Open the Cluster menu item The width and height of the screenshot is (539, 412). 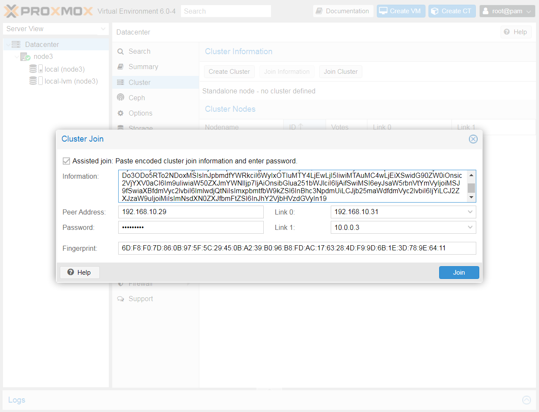155,82
